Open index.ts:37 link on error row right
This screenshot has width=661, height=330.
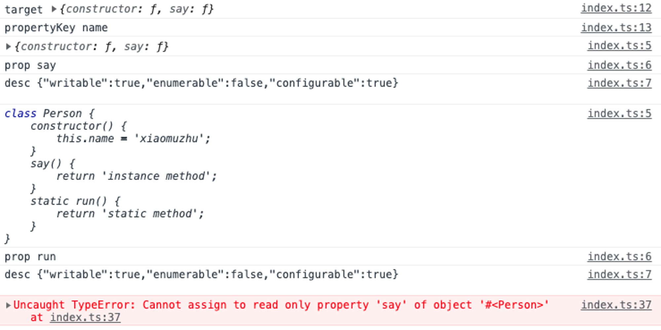click(x=616, y=305)
